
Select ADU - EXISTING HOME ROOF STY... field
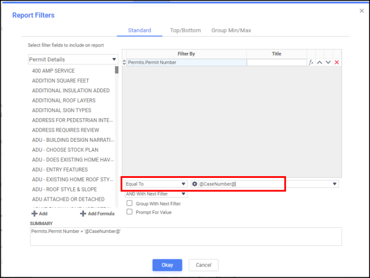73,180
